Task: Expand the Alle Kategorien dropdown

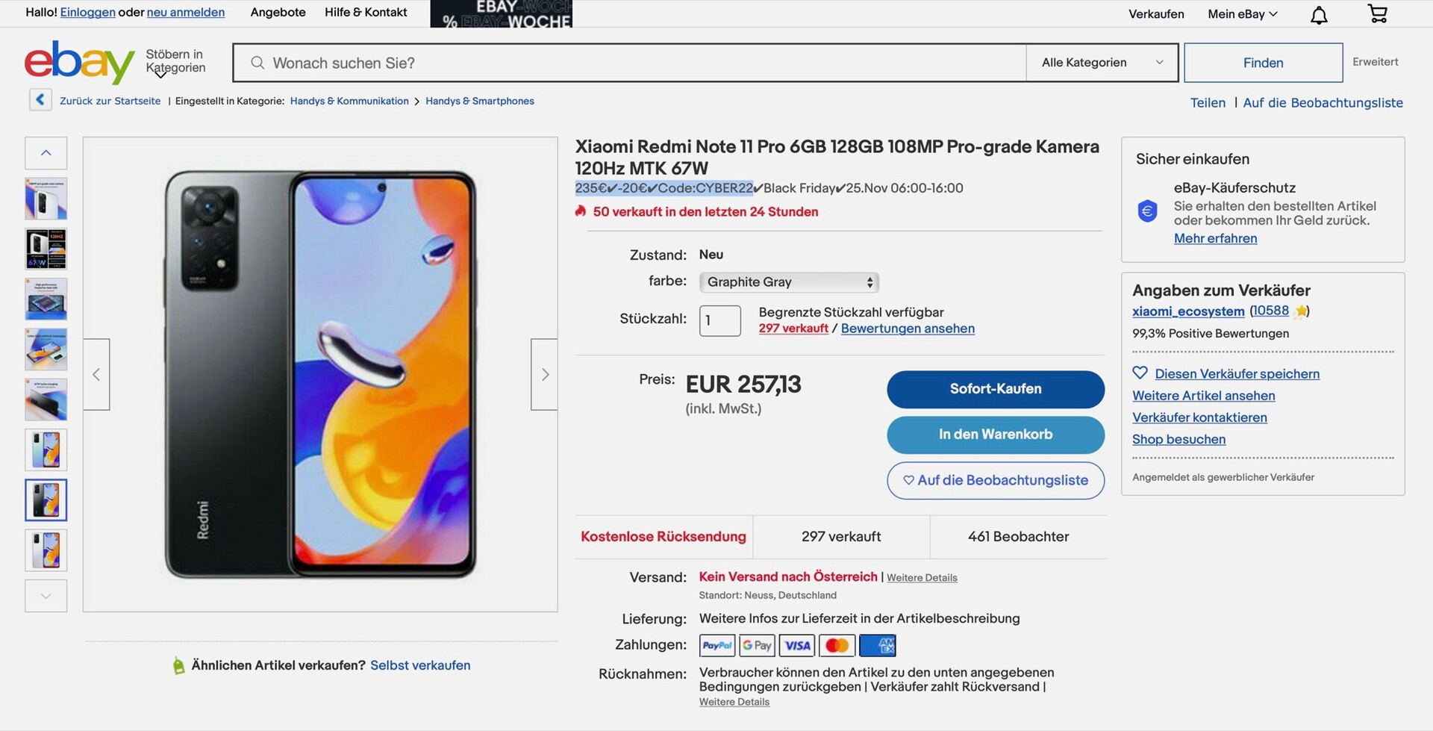Action: tap(1102, 63)
